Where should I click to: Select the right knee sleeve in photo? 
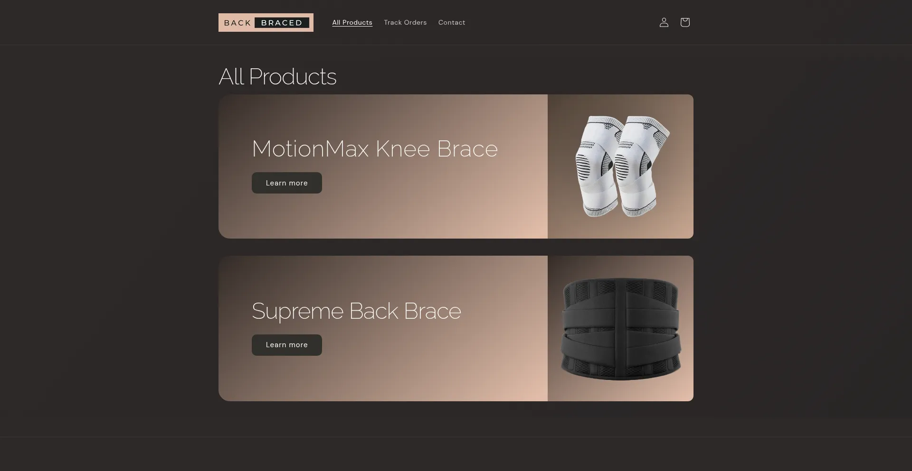coord(641,166)
